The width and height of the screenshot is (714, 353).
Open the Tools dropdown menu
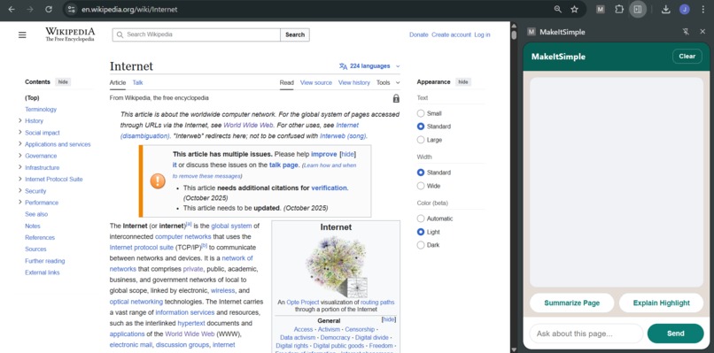click(388, 83)
